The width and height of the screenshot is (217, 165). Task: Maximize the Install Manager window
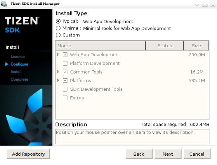click(205, 5)
